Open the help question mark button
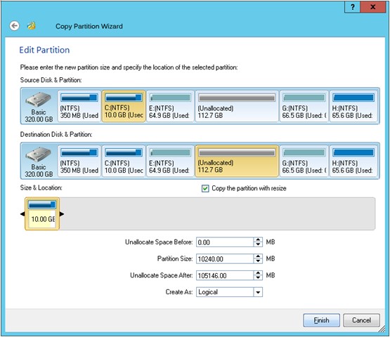The image size is (390, 337). click(352, 7)
